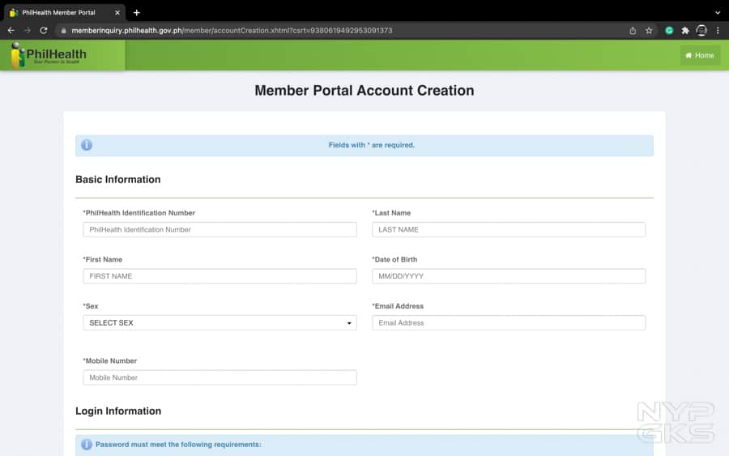
Task: Focus the Last Name field
Action: click(509, 230)
